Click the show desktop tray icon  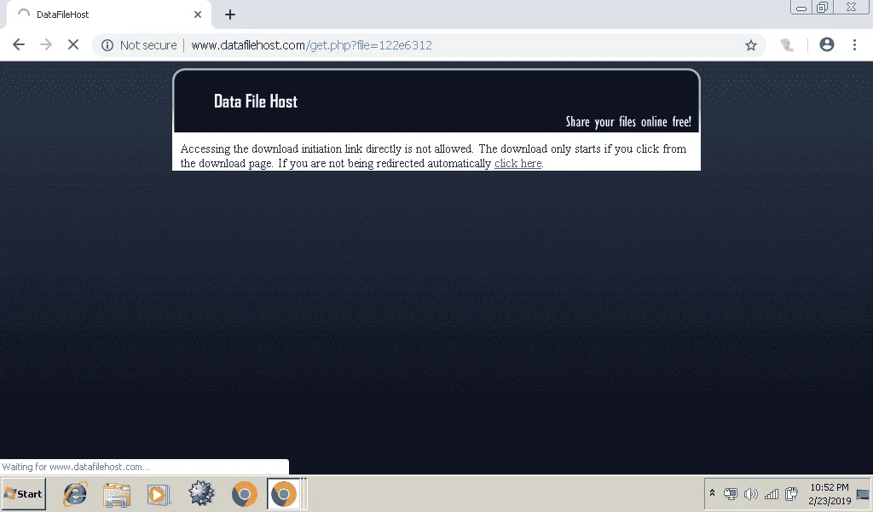tap(863, 494)
